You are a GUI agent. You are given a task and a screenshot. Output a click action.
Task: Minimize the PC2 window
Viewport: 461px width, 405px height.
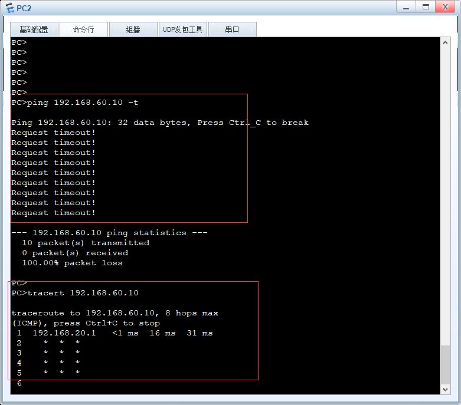pos(406,7)
